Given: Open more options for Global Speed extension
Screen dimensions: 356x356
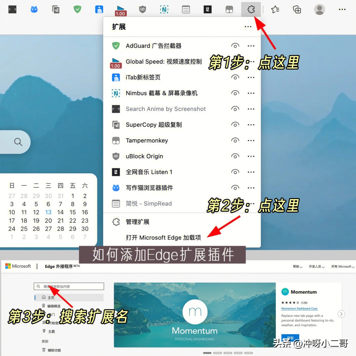Looking at the screenshot, I should (251, 61).
